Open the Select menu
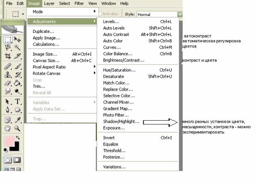 65,3
